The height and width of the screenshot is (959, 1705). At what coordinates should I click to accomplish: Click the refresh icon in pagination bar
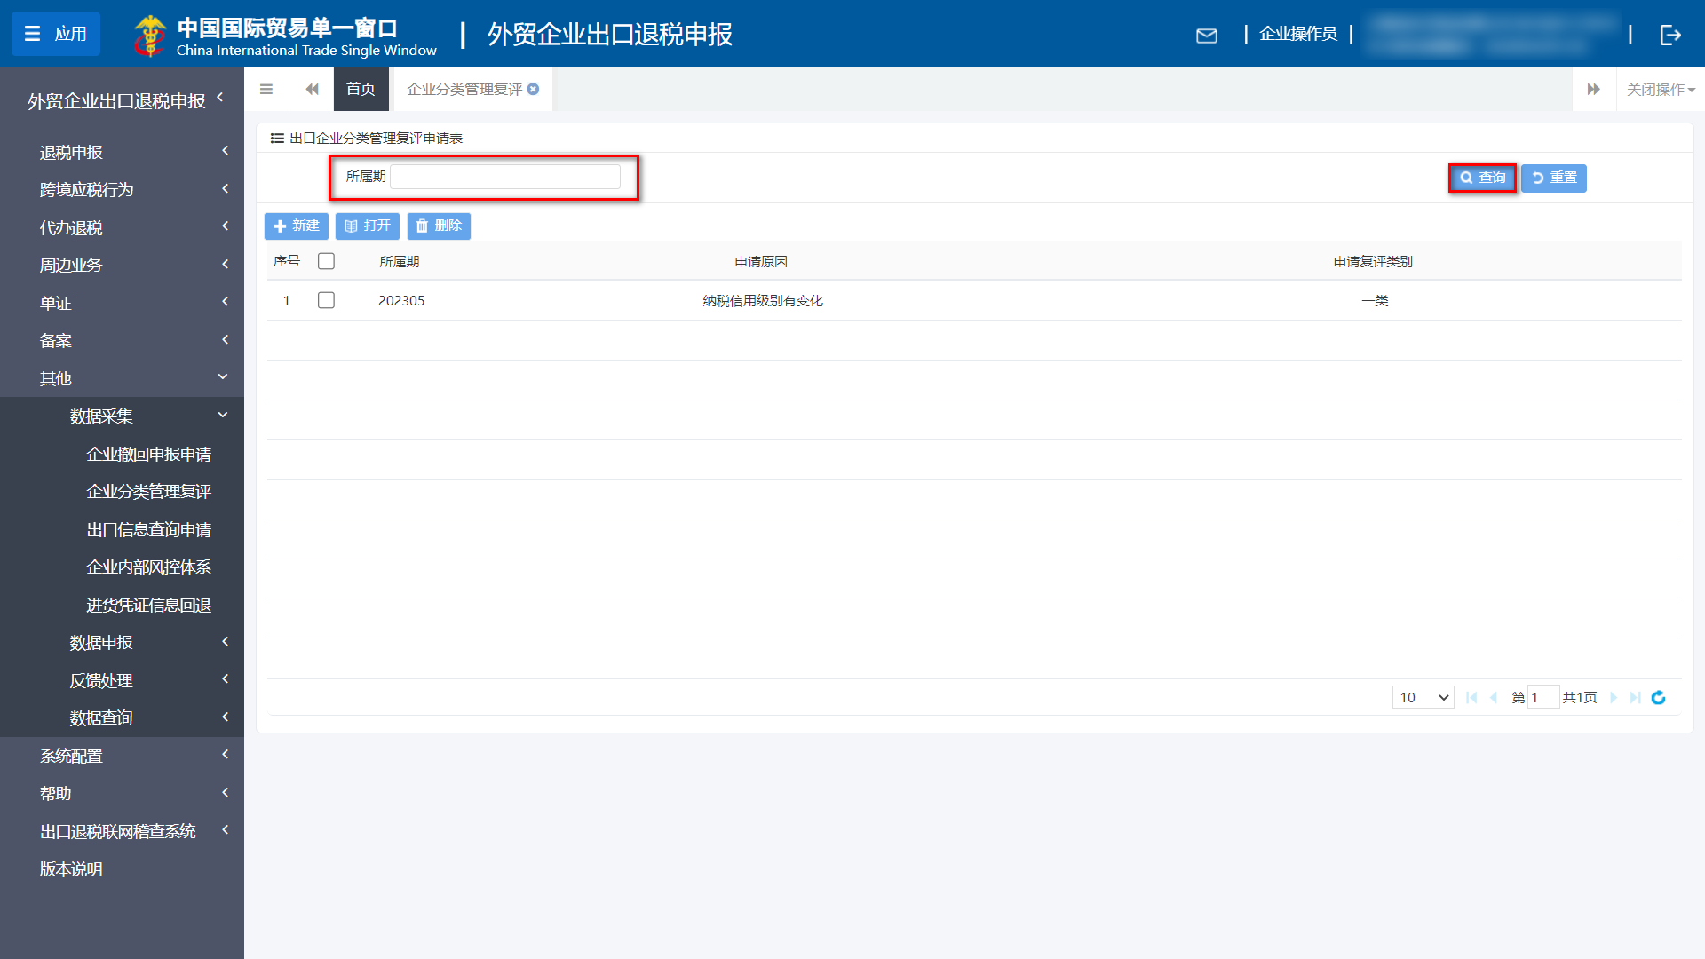[x=1658, y=698]
